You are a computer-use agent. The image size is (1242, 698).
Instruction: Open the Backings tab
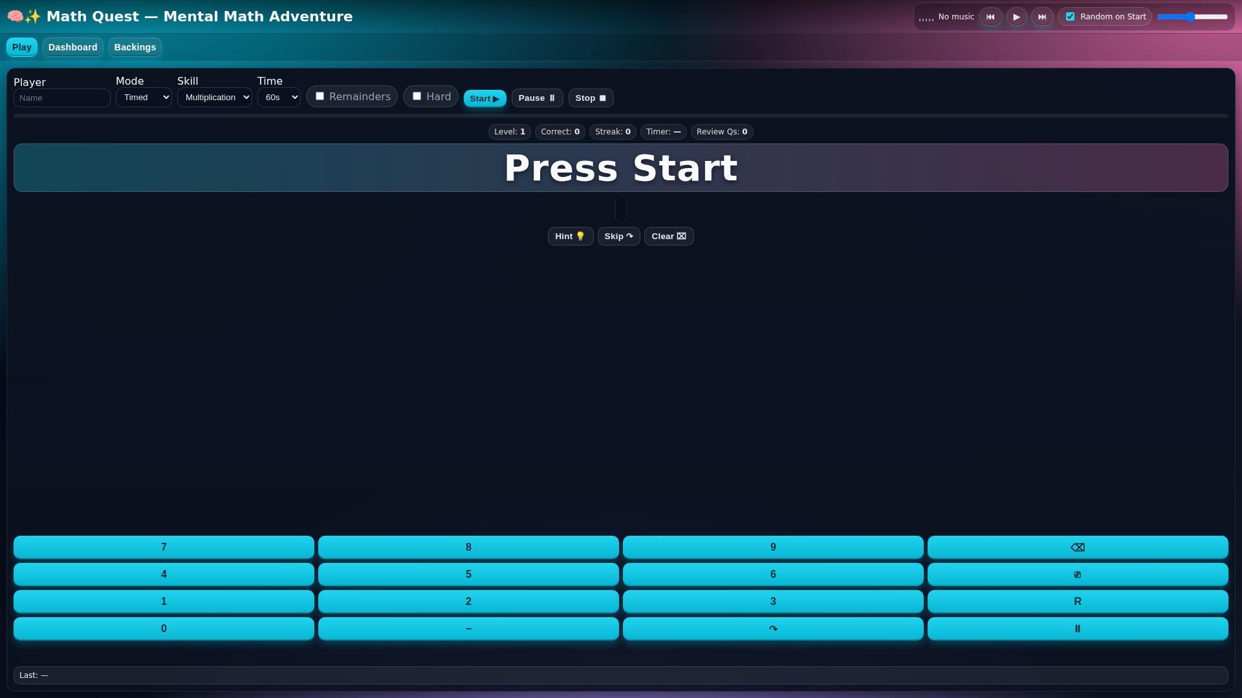(x=135, y=47)
